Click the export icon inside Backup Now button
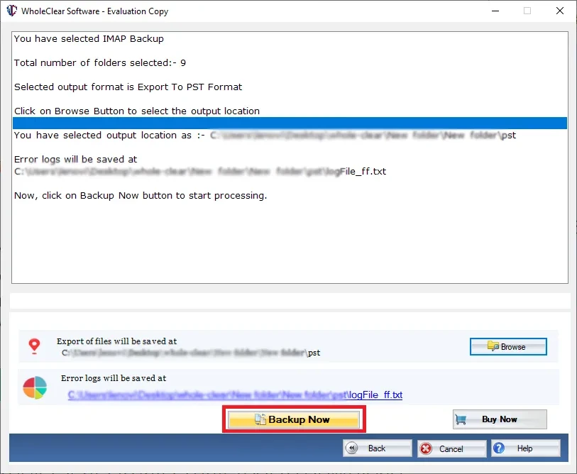Viewport: 577px width, 474px height. coord(260,419)
